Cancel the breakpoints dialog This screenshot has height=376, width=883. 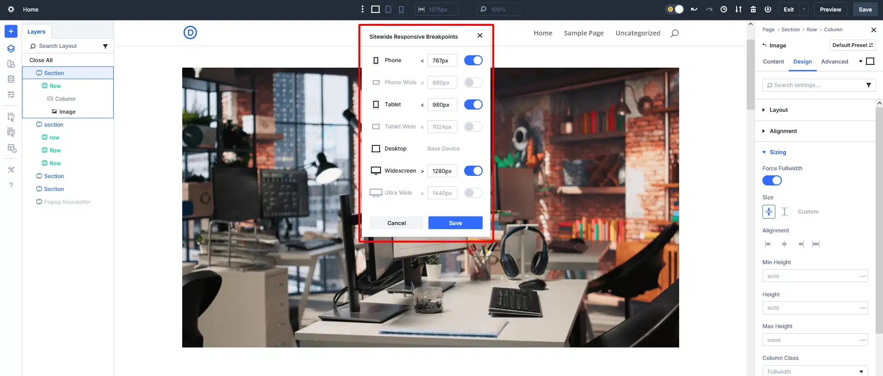point(396,223)
